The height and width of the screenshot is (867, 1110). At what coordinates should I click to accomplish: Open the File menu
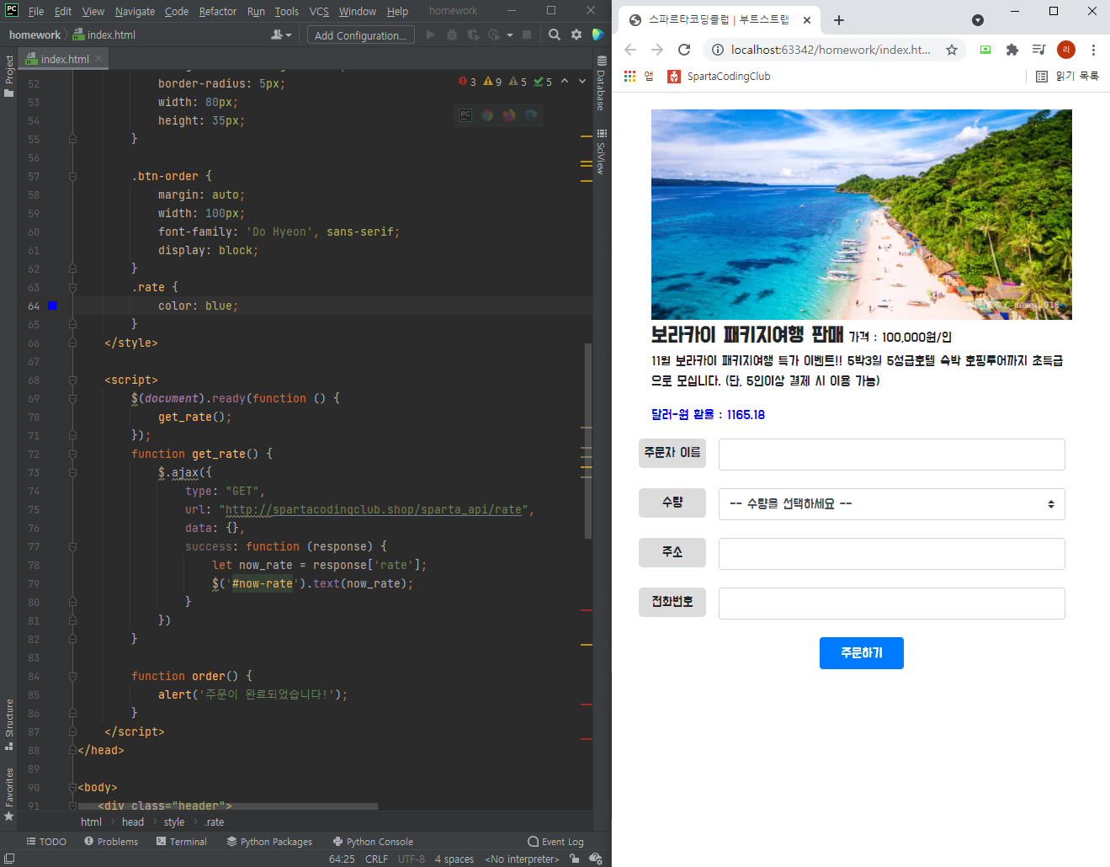point(35,11)
